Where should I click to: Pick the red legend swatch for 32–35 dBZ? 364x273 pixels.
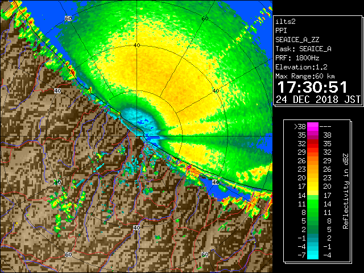click(313, 144)
